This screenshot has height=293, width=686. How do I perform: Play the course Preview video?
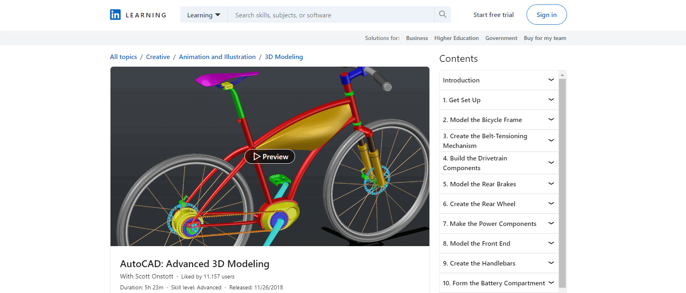270,156
